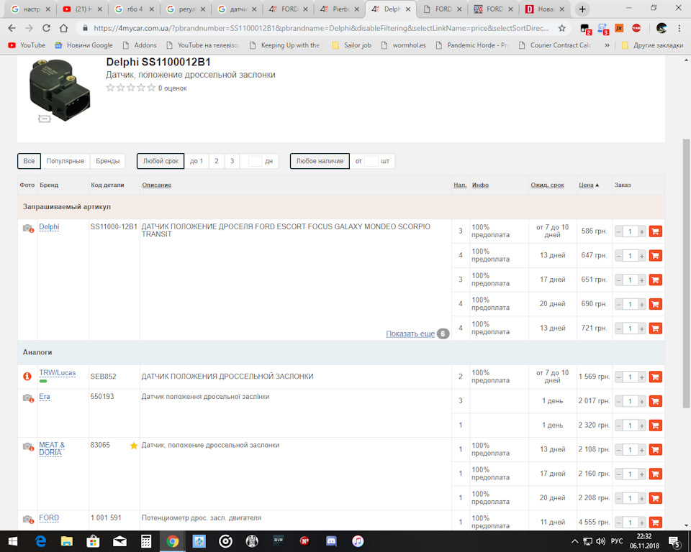The width and height of the screenshot is (691, 552).
Task: Click the yellow favorite star next to 83065
Action: [x=134, y=446]
